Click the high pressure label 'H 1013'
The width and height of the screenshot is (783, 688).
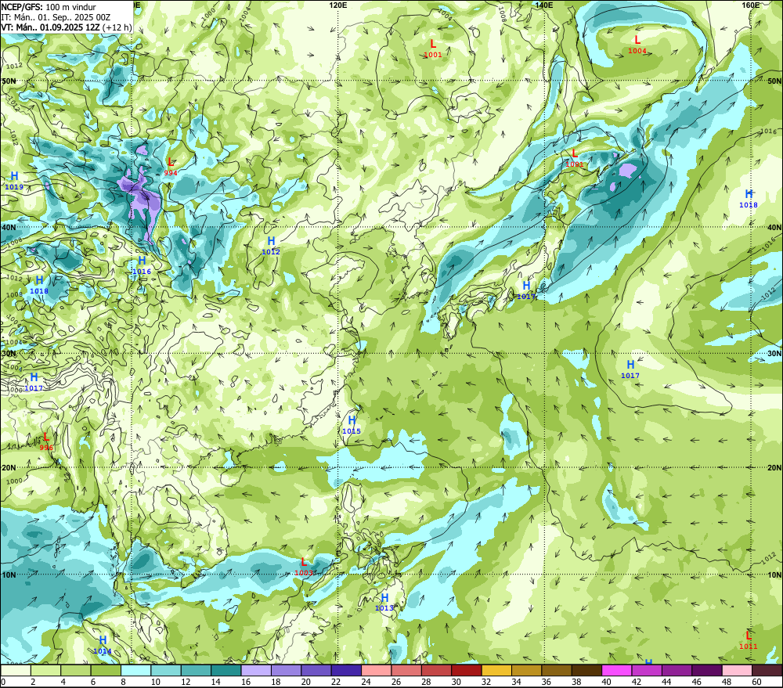pyautogui.click(x=384, y=602)
